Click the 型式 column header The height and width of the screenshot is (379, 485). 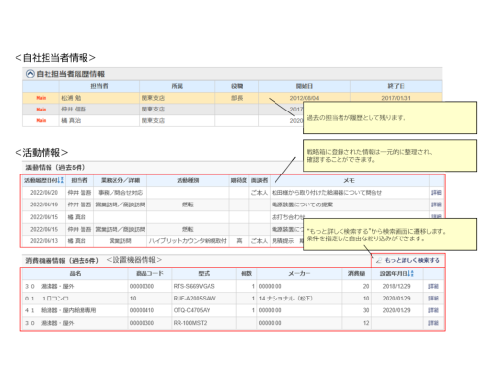204,273
